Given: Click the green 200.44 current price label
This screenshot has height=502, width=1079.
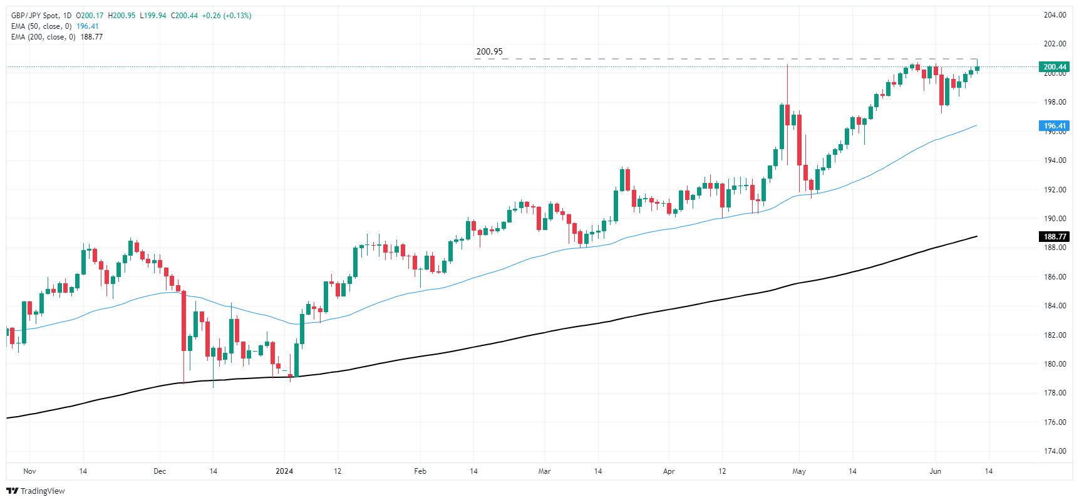Looking at the screenshot, I should pos(1054,67).
